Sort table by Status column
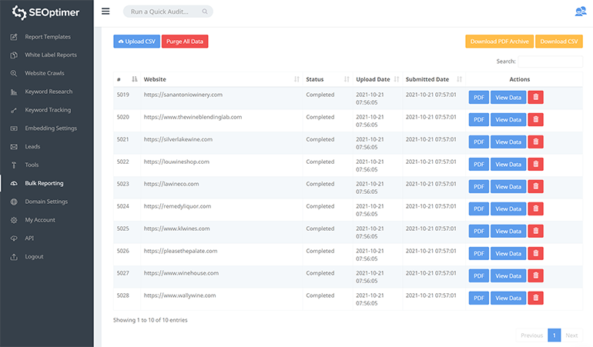Image resolution: width=593 pixels, height=347 pixels. (346, 79)
